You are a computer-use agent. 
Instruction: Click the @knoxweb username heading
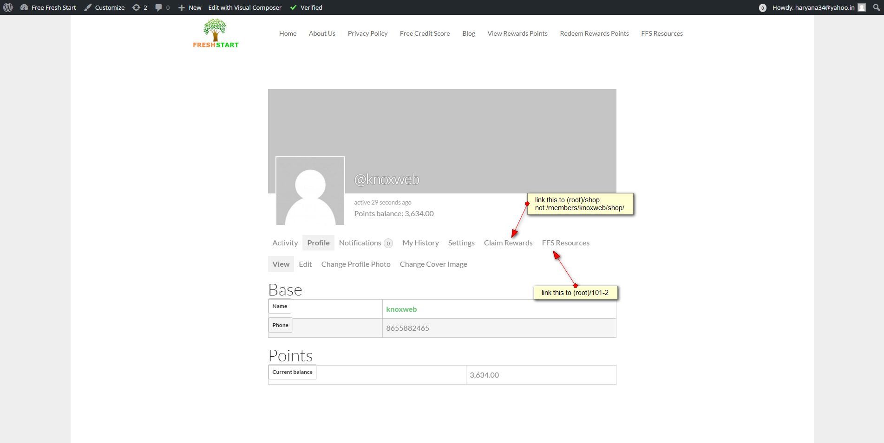point(386,179)
